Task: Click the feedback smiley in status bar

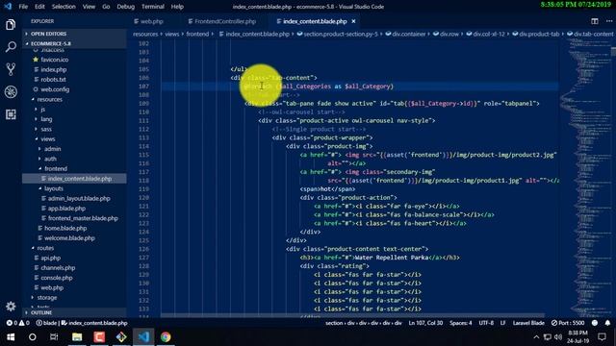Action: click(595, 323)
